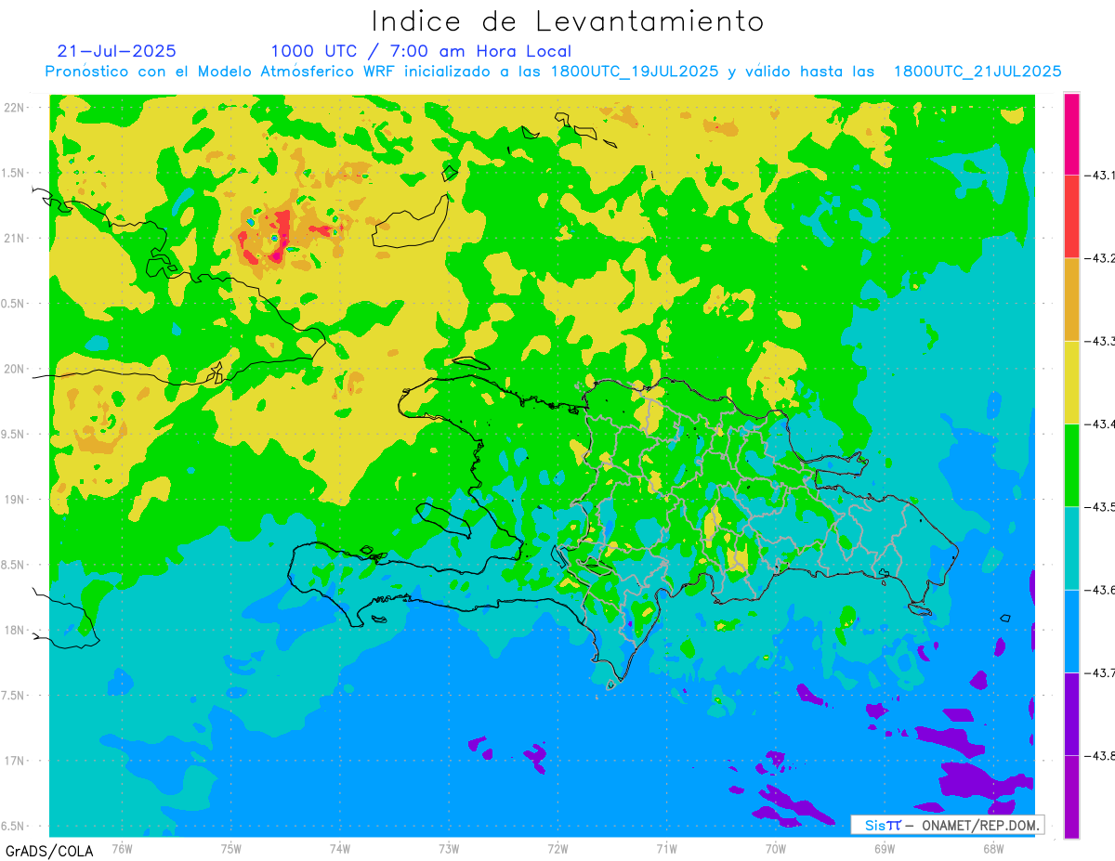Click the time text "1000 UTC / 7:00 am Hora Local"
The width and height of the screenshot is (1115, 861).
point(421,51)
